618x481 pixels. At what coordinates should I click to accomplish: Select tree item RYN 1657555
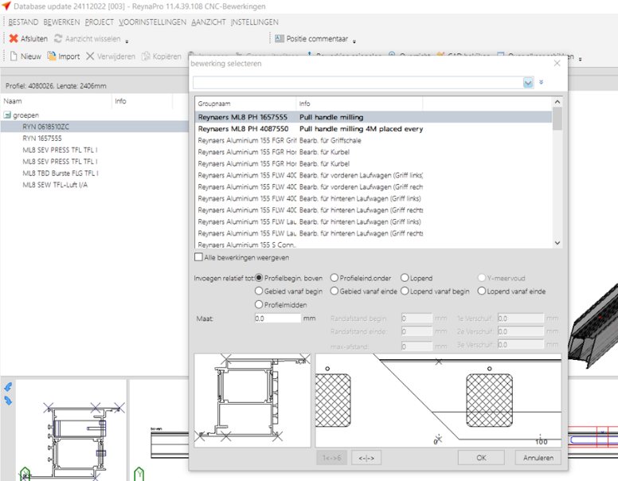coord(42,139)
